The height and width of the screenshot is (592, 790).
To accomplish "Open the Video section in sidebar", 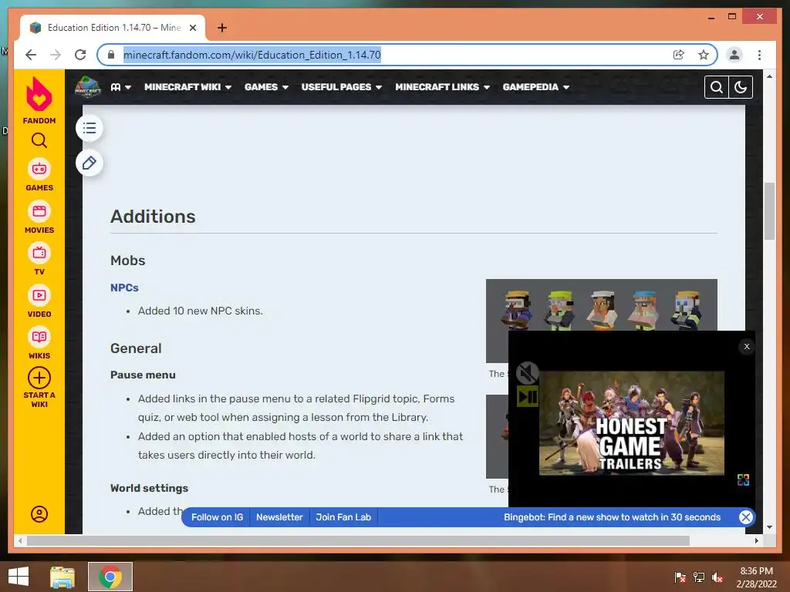I will pyautogui.click(x=39, y=301).
